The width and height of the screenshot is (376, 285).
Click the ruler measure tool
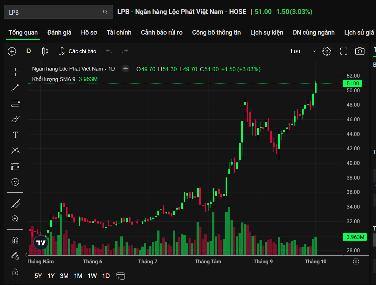point(15,204)
